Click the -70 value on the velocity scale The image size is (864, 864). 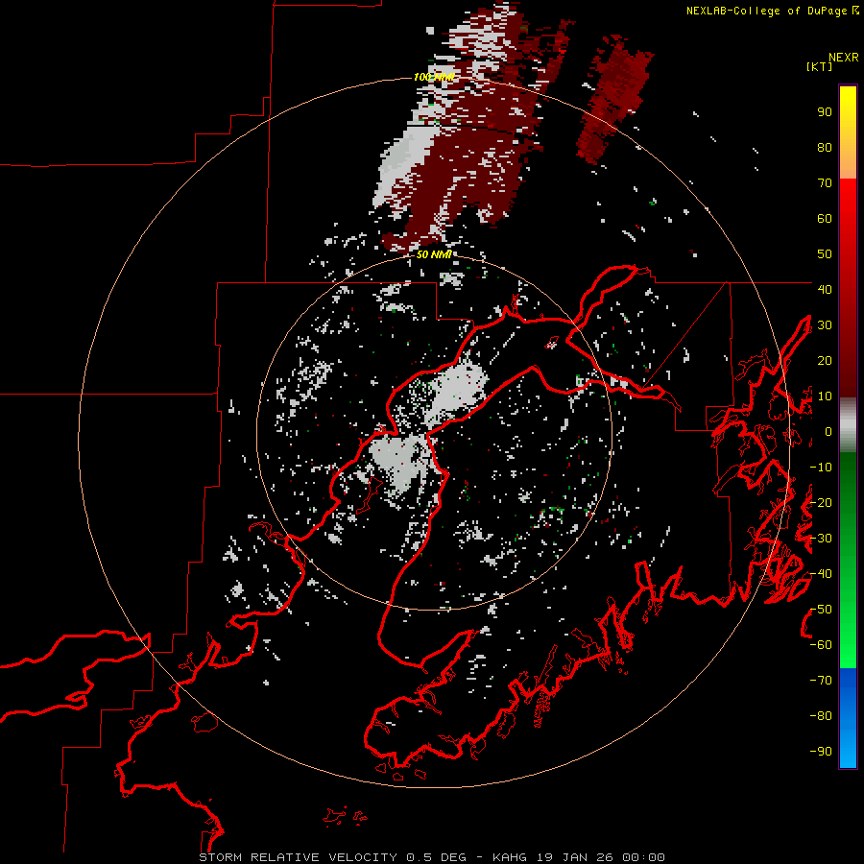pyautogui.click(x=821, y=681)
